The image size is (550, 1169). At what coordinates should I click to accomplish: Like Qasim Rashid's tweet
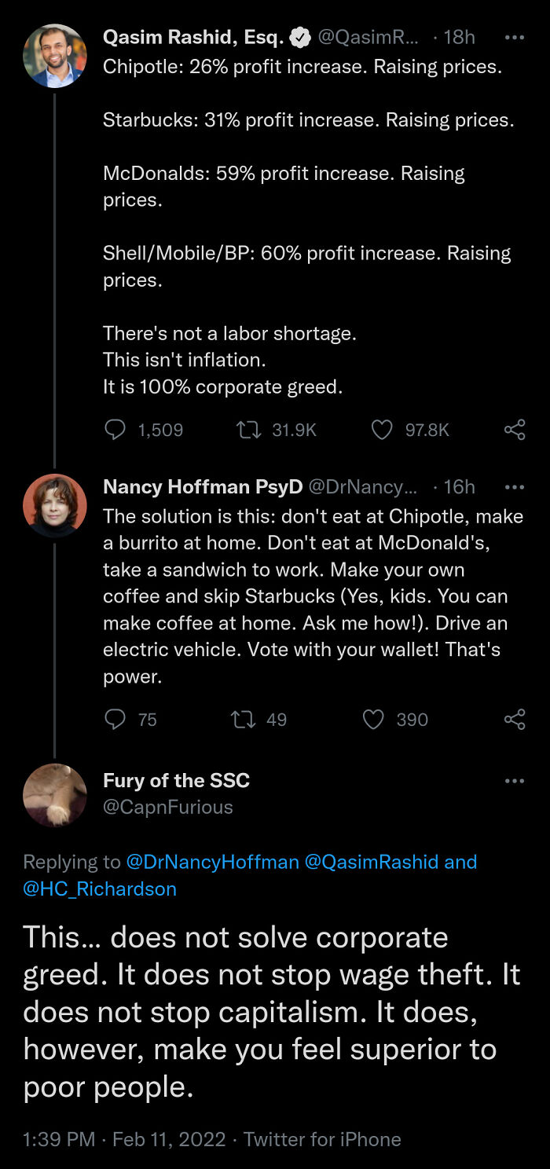pyautogui.click(x=382, y=430)
